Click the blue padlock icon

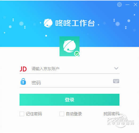point(23,81)
